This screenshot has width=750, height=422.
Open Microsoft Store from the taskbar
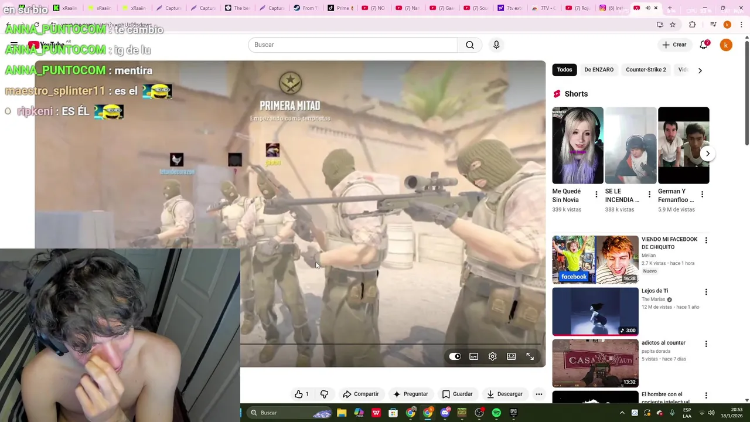(393, 413)
